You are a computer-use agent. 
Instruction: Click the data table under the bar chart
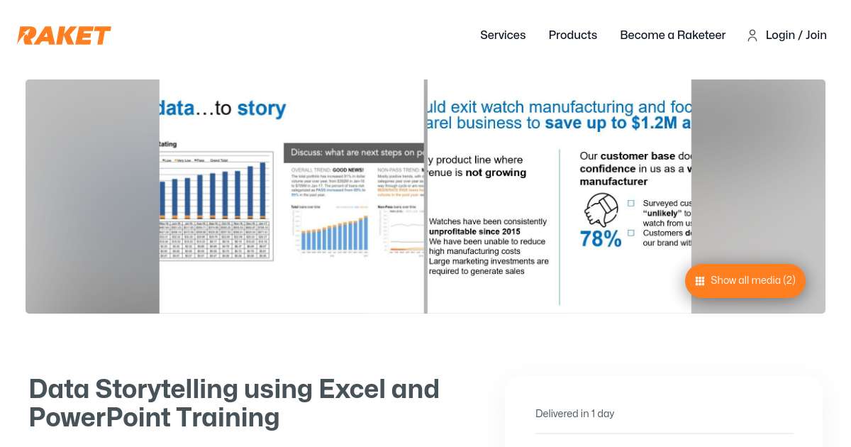pos(216,240)
